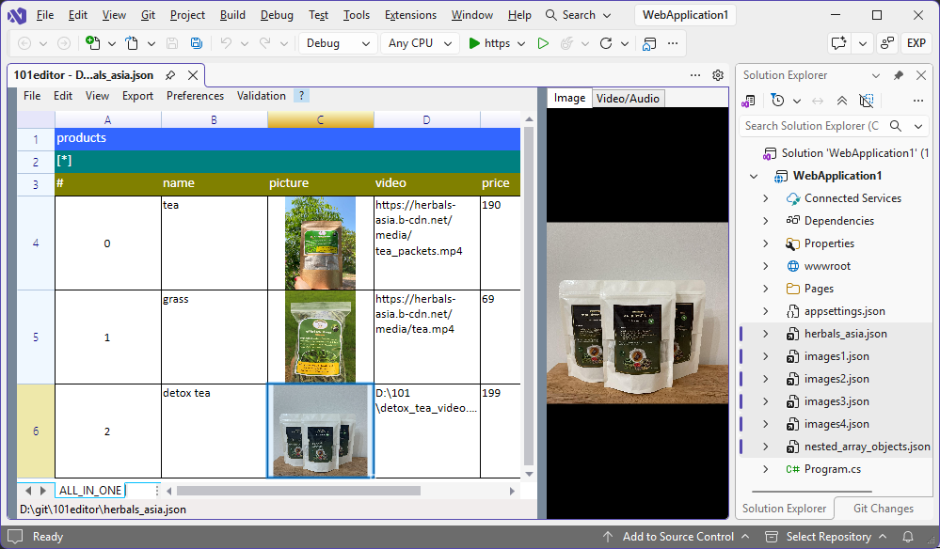Open the 101editor Validation menu
This screenshot has height=549, width=940.
click(x=262, y=96)
